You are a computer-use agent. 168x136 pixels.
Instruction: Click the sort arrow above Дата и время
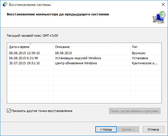point(31,44)
